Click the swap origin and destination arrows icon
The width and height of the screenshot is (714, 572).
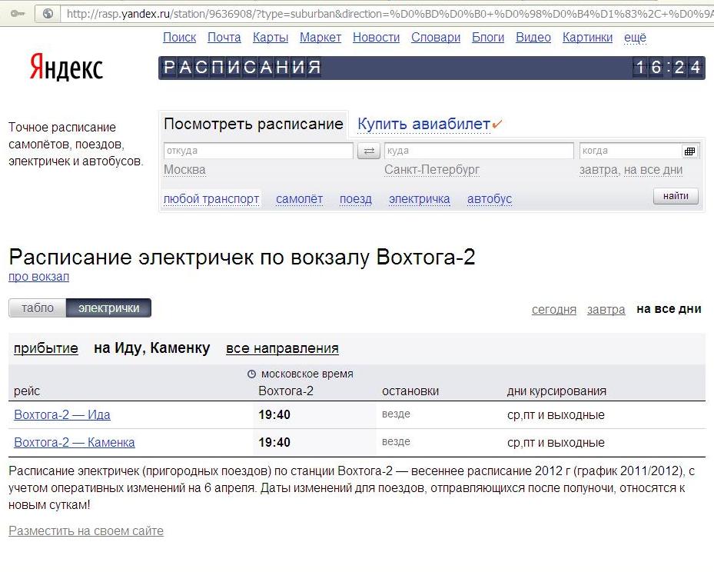click(x=369, y=151)
